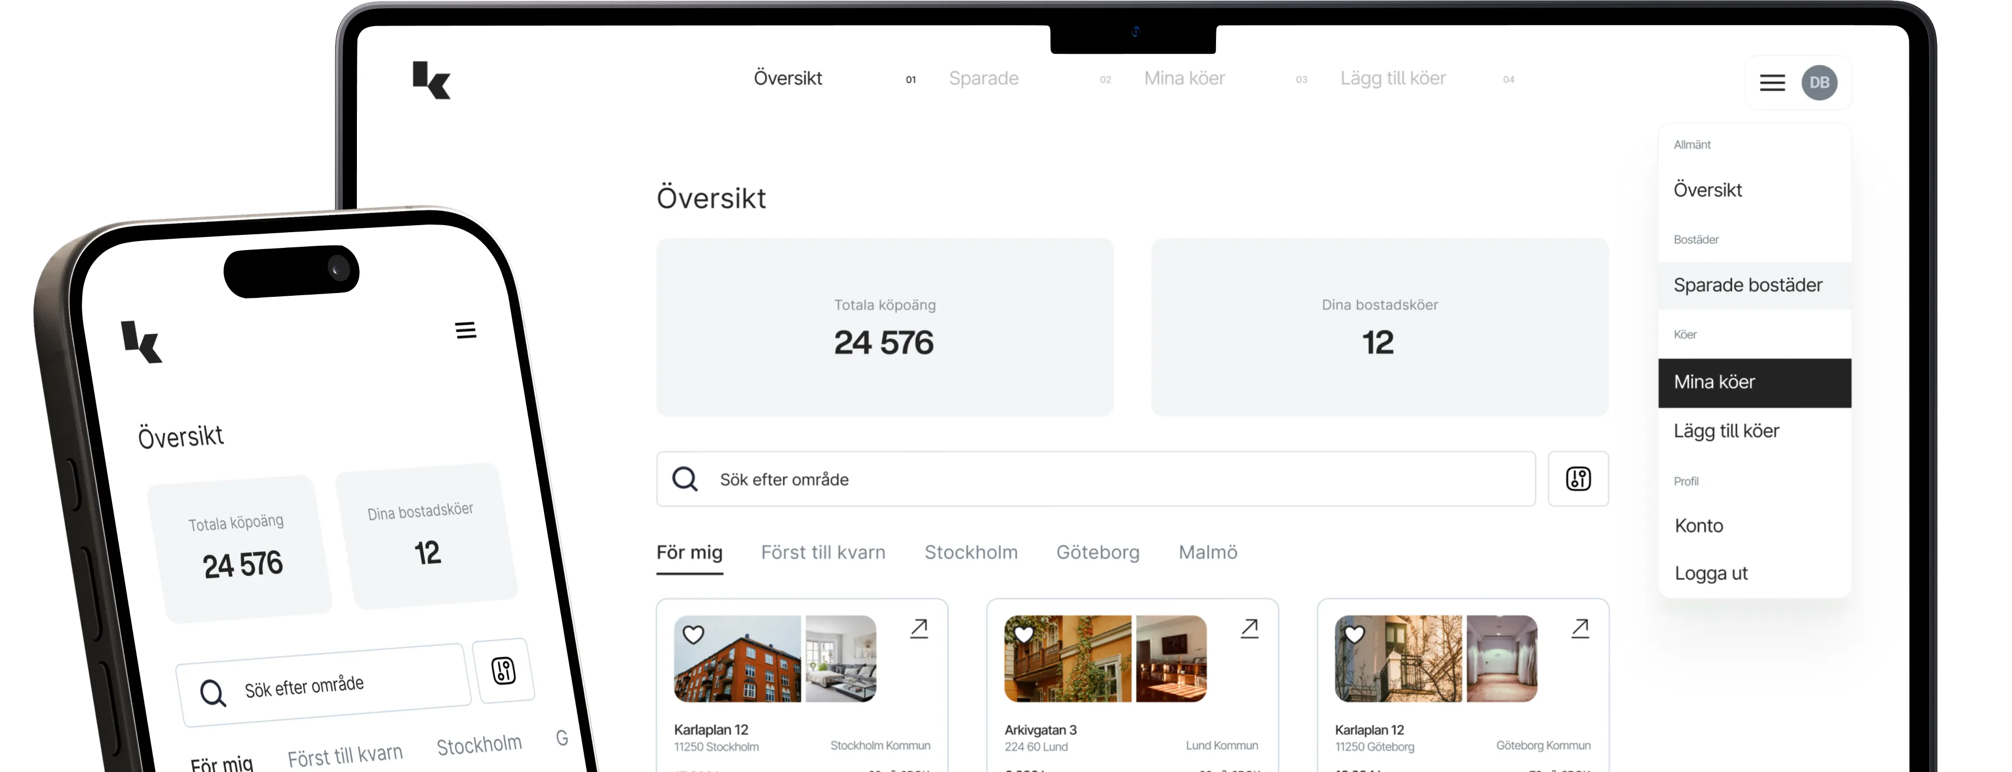This screenshot has width=2012, height=772.
Task: Click the K logo on desktop header
Action: [x=431, y=80]
